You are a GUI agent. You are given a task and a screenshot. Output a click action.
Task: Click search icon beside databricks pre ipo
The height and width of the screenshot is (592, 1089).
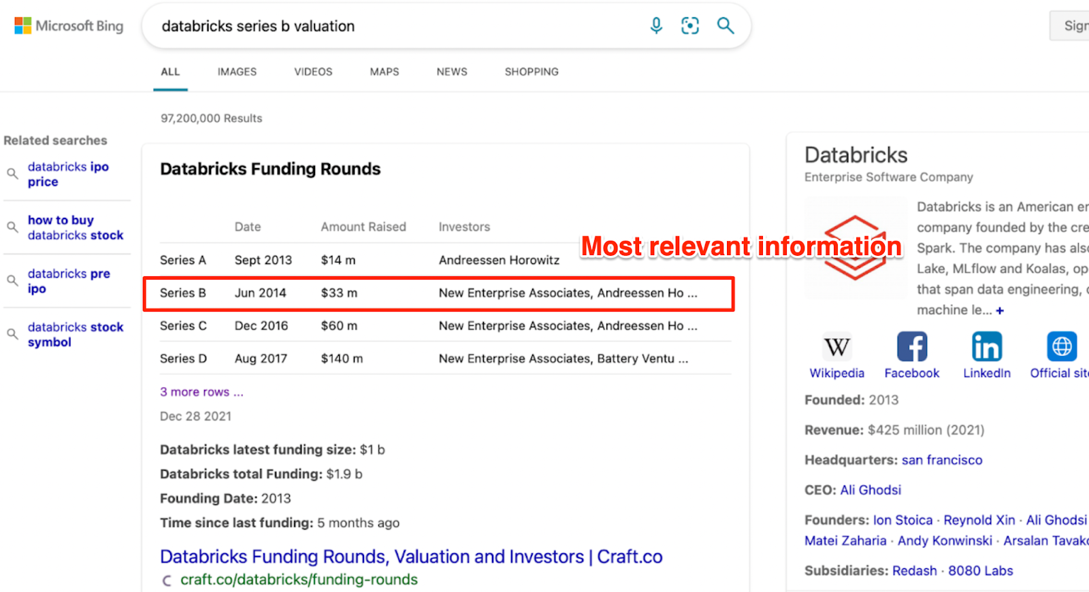12,280
